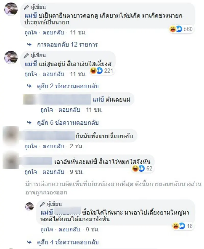Image resolution: width=204 pixels, height=249 pixels.
Task: Reply to the comment with 62 reactions
Action: [x=53, y=172]
